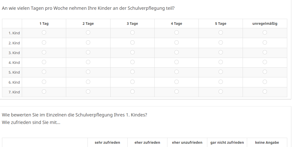294x147 pixels.
Task: Select unregelmäßig for 7. Kind
Action: (265, 92)
